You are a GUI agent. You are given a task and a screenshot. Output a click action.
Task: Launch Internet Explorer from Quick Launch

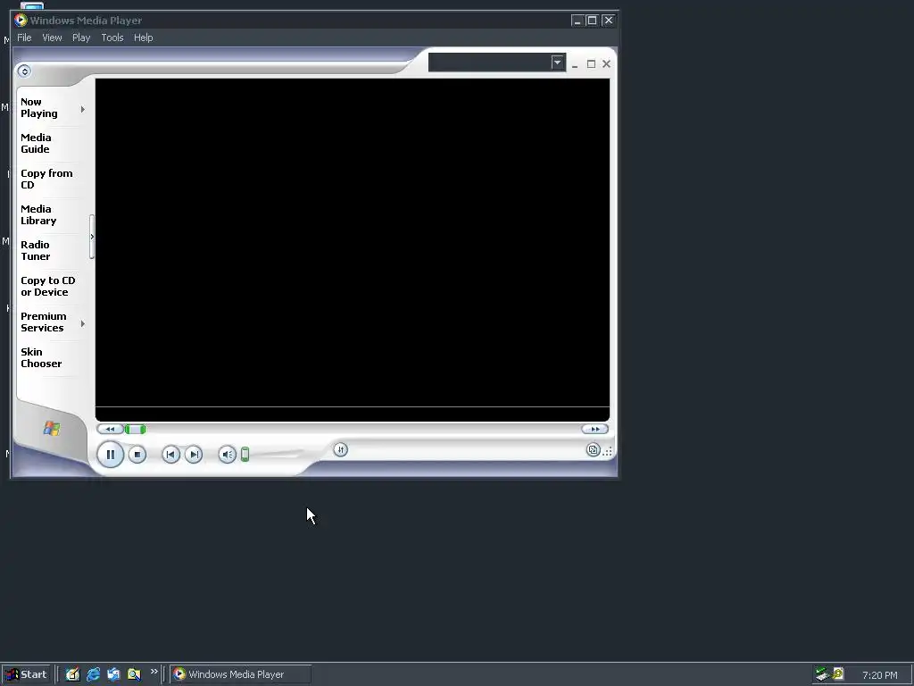point(93,674)
